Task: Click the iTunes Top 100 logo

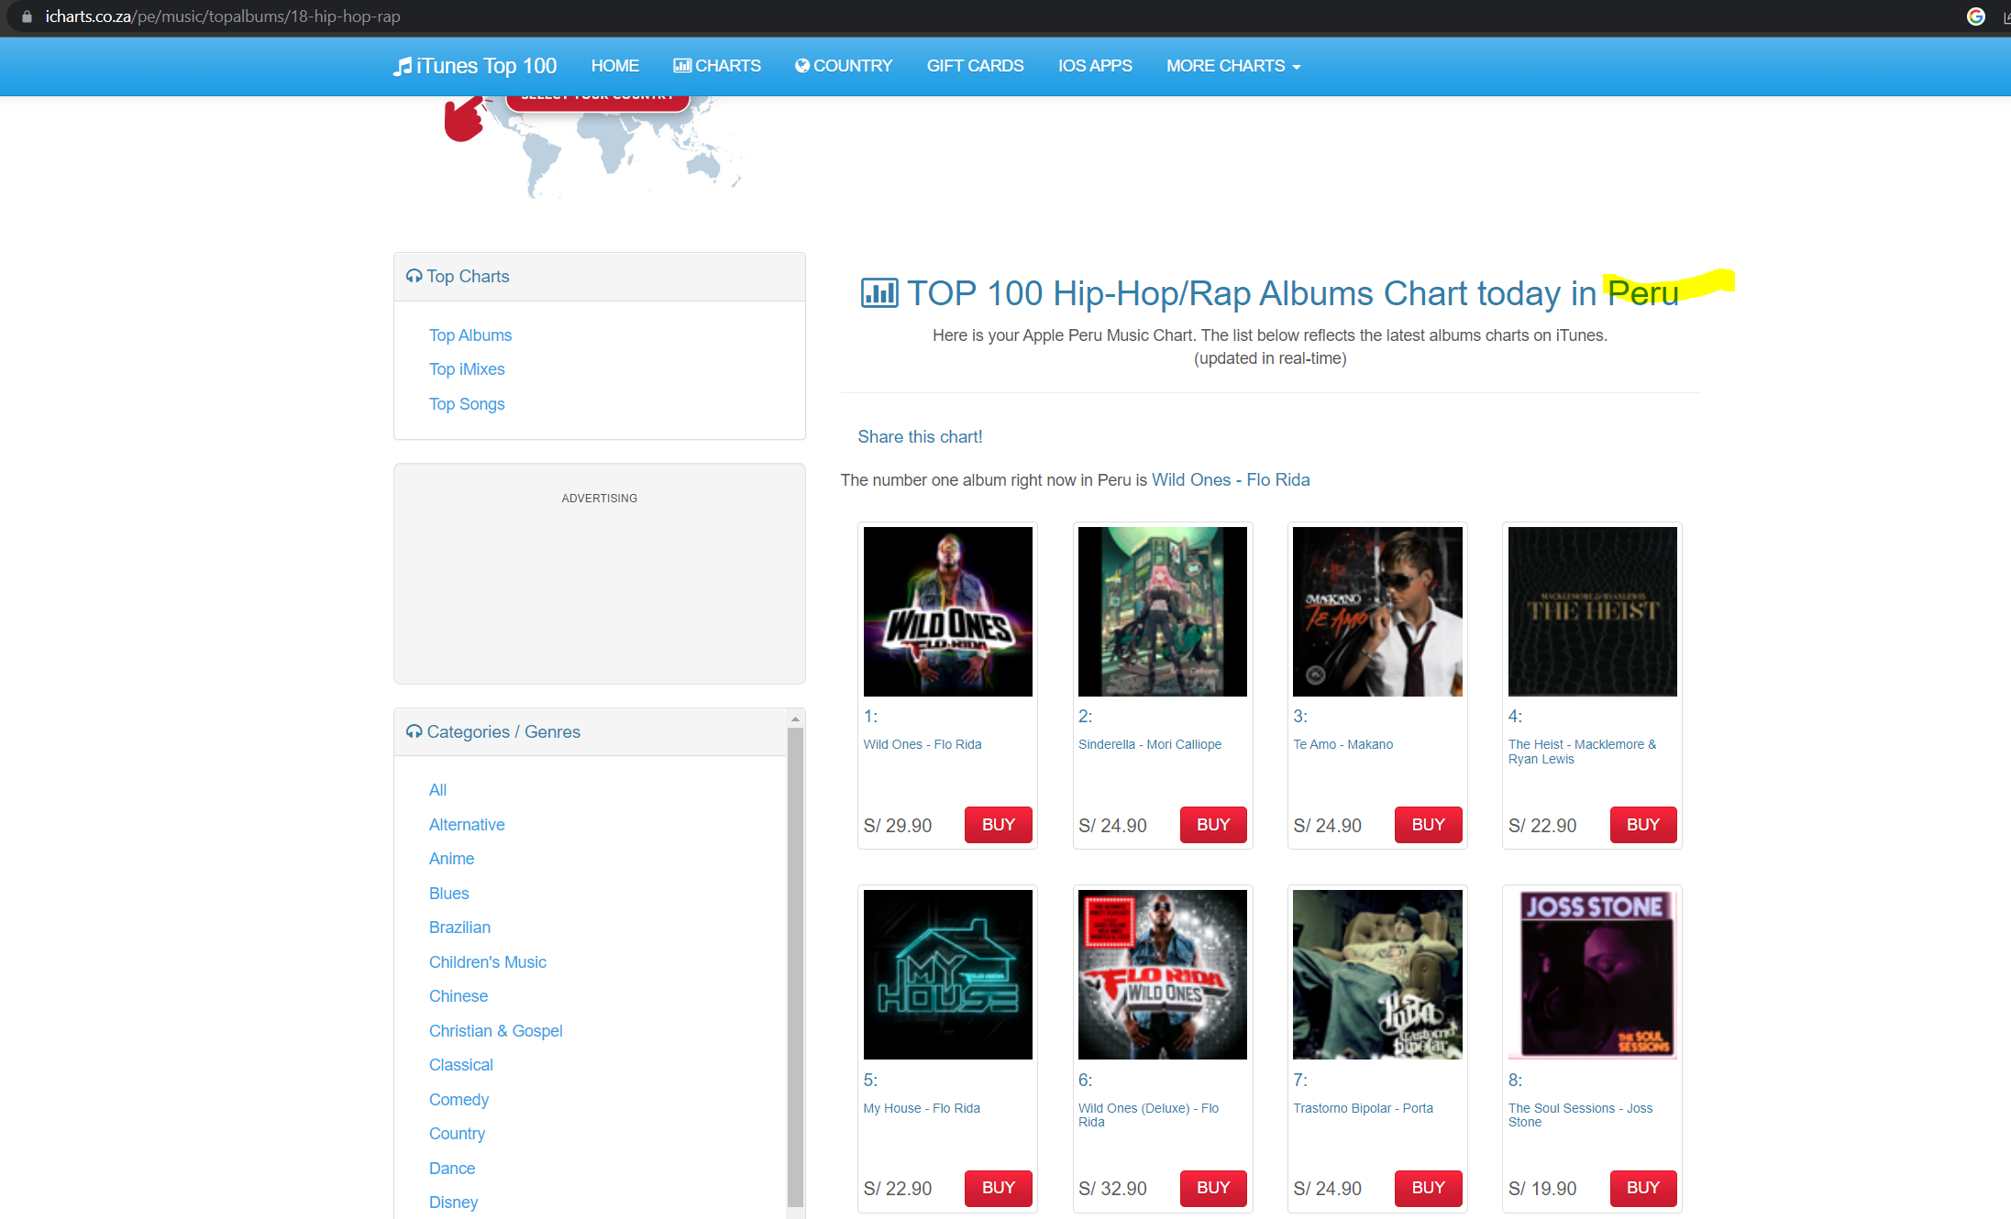Action: coord(475,66)
